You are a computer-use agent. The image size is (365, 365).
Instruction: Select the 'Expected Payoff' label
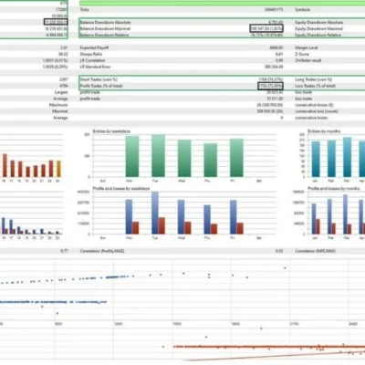pyautogui.click(x=94, y=47)
